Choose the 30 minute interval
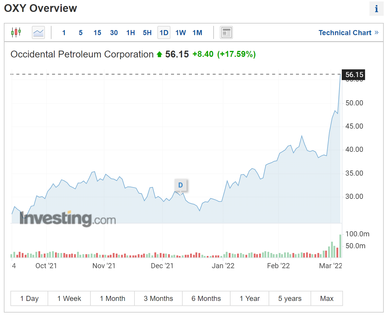This screenshot has height=317, width=387. (x=114, y=33)
